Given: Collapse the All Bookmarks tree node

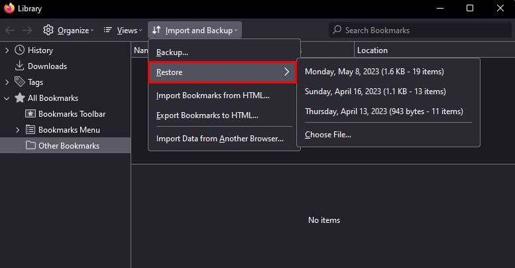Looking at the screenshot, I should tap(7, 98).
